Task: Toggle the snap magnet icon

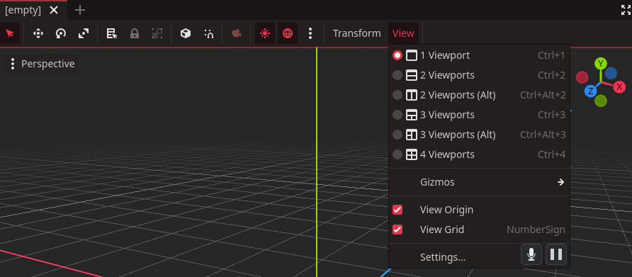Action: click(x=208, y=33)
